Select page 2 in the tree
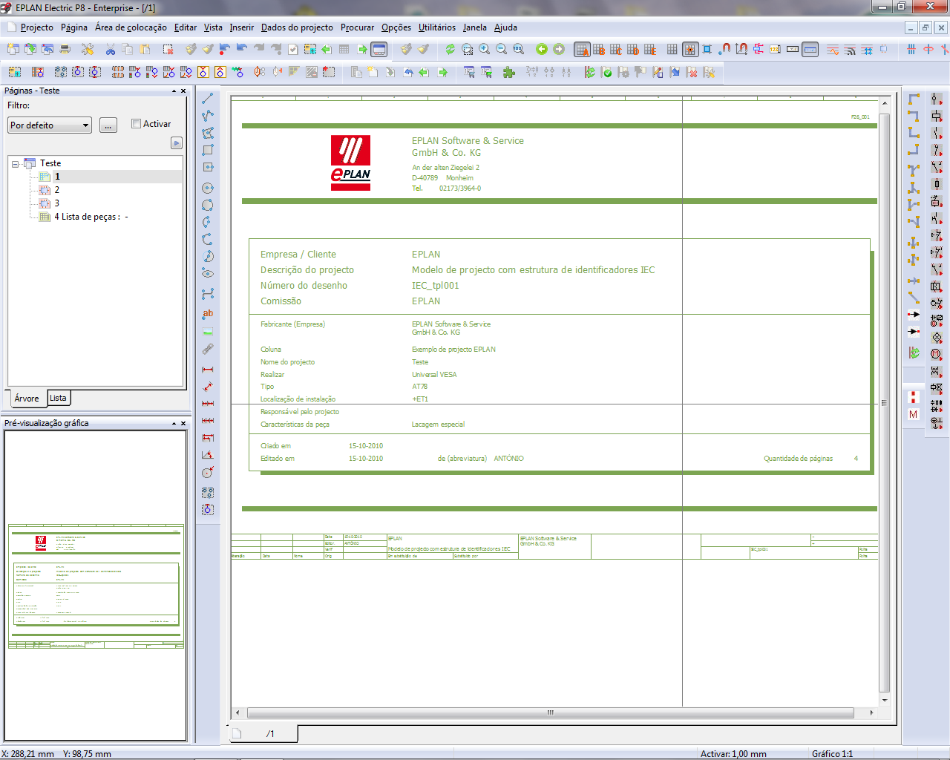 tap(57, 190)
